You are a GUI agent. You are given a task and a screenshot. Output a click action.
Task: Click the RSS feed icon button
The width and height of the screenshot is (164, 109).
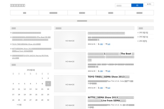tap(149, 4)
